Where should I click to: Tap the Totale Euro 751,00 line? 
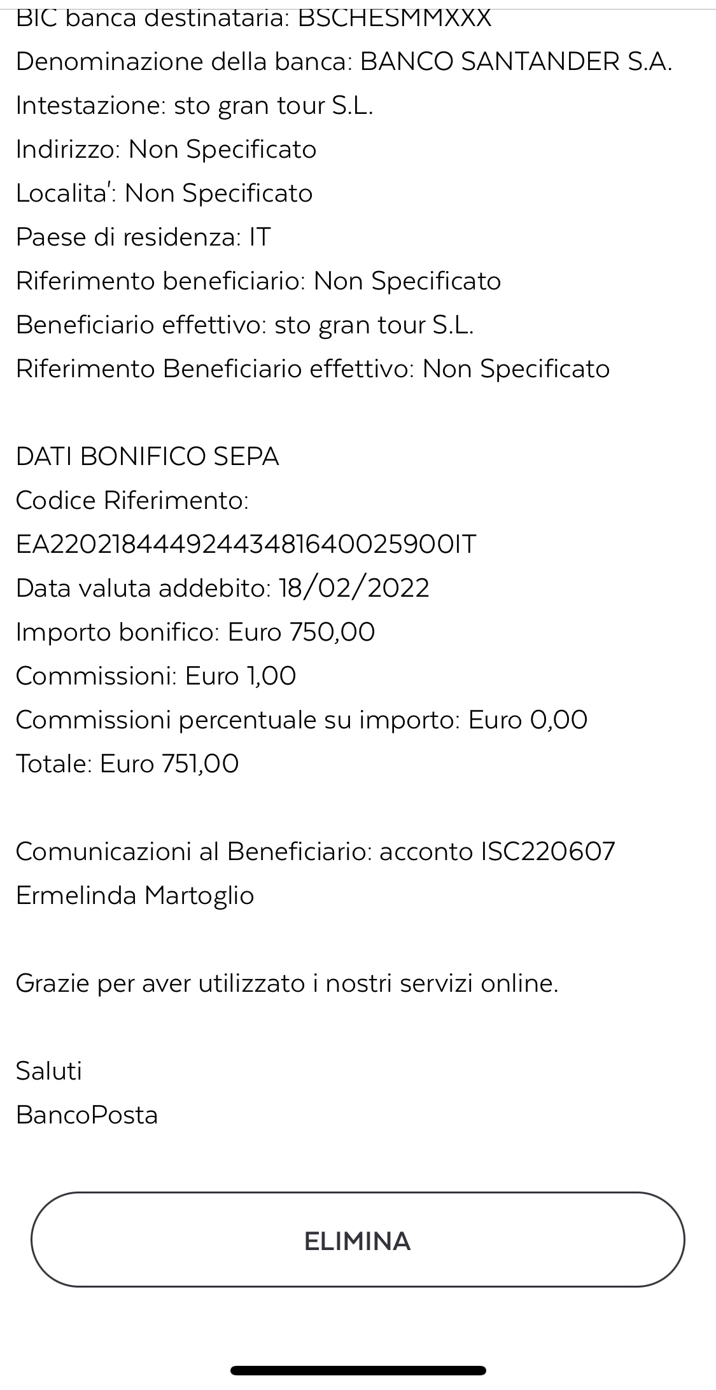[127, 764]
